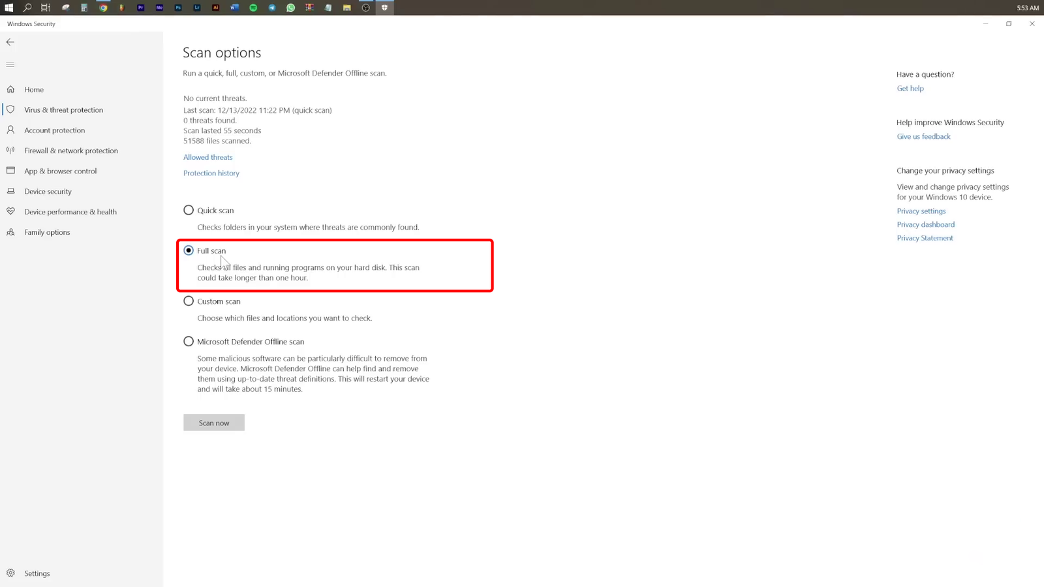Click the "51588 files scanned." text
The image size is (1044, 587).
tap(217, 141)
